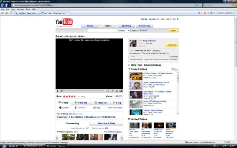
Task: Click the Digg share icon
Action: click(x=94, y=108)
